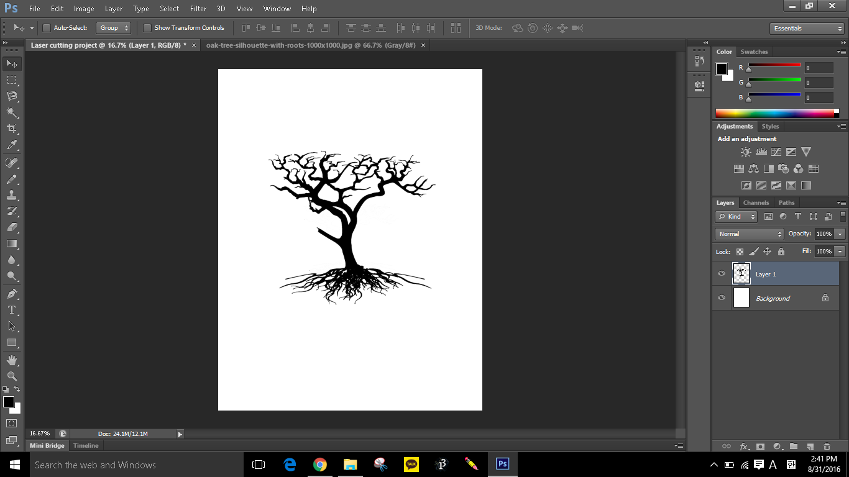This screenshot has width=849, height=477.
Task: Open the Normal blend mode dropdown
Action: click(750, 234)
